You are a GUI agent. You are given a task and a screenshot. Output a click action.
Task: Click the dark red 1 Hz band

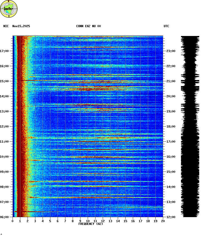click(x=19, y=126)
